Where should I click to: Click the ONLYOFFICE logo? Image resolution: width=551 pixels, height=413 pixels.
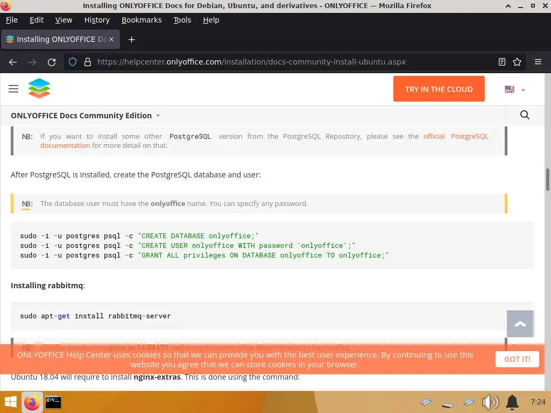(x=39, y=88)
